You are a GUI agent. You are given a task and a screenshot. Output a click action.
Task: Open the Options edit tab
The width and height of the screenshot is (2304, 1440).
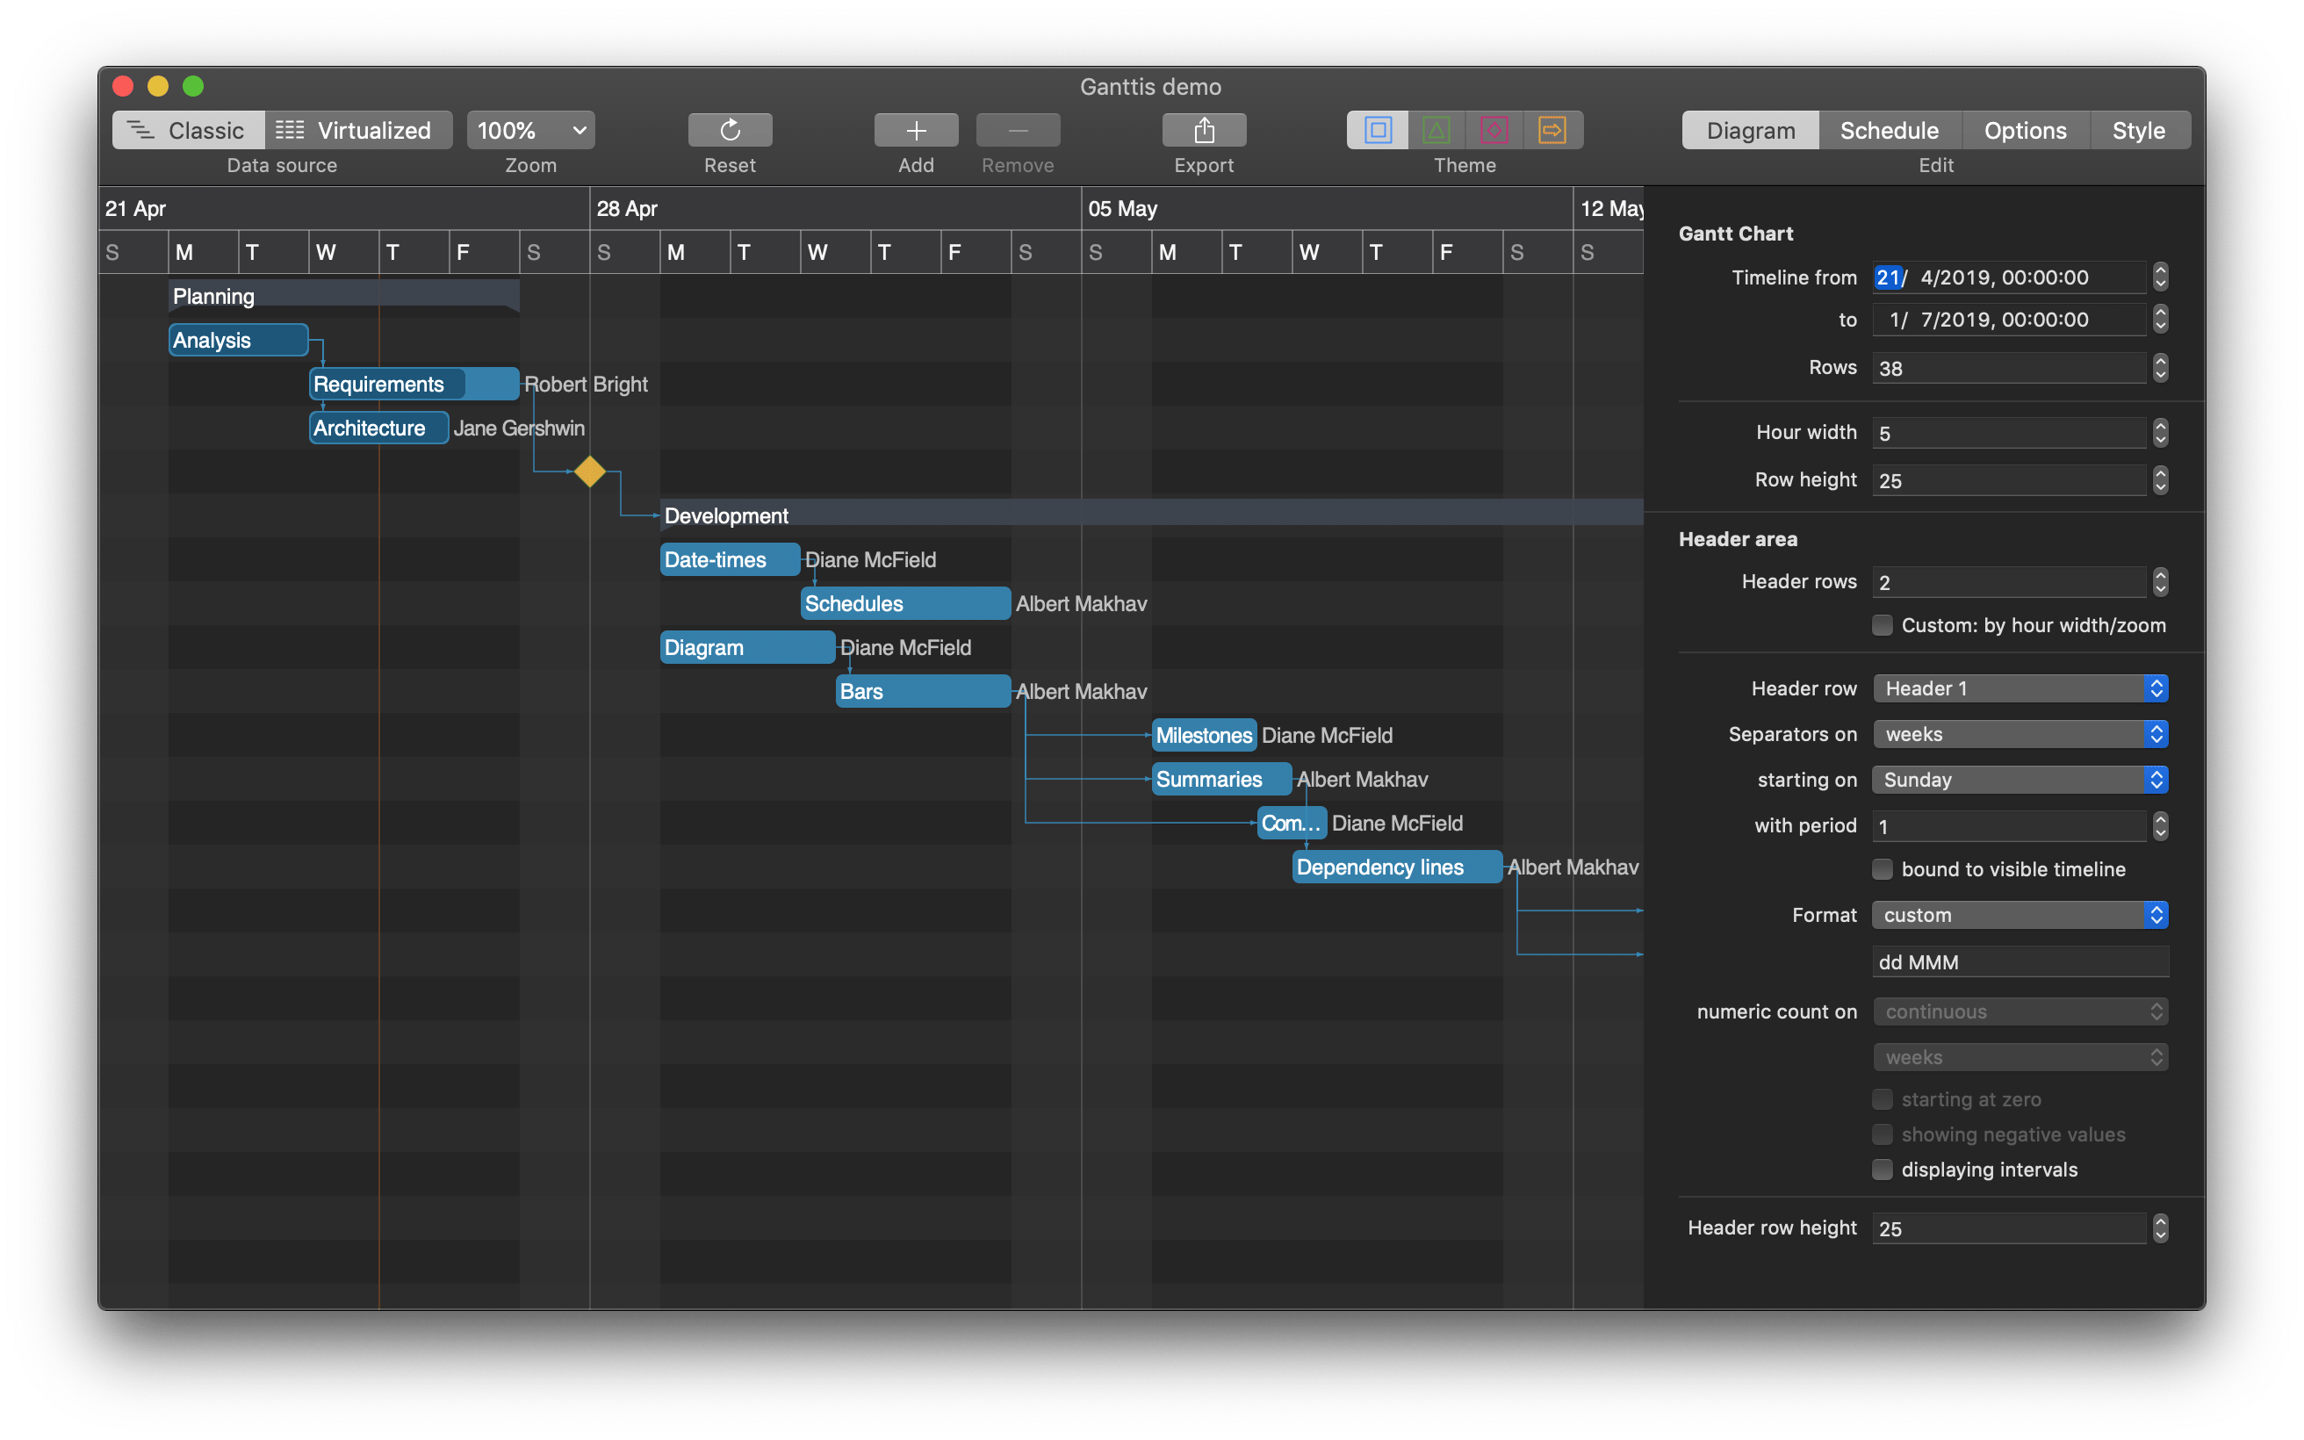tap(2025, 130)
